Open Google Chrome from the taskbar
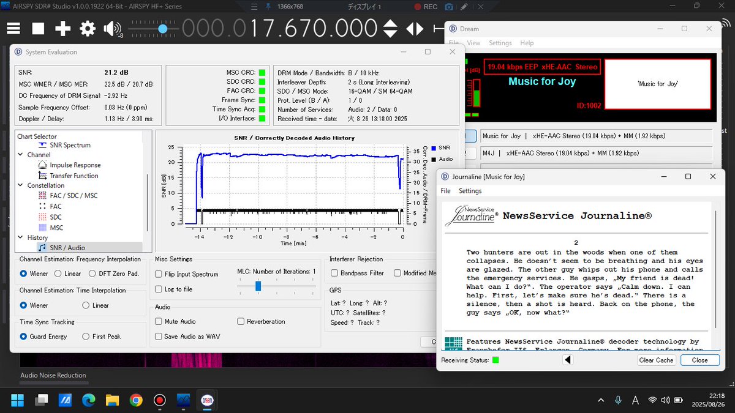The image size is (735, 413). pos(136,400)
